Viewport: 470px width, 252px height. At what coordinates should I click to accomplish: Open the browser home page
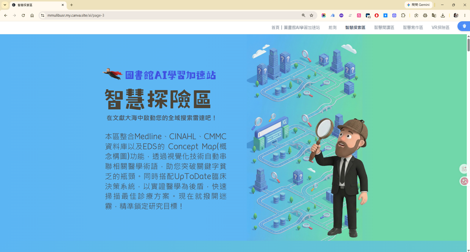click(x=32, y=15)
